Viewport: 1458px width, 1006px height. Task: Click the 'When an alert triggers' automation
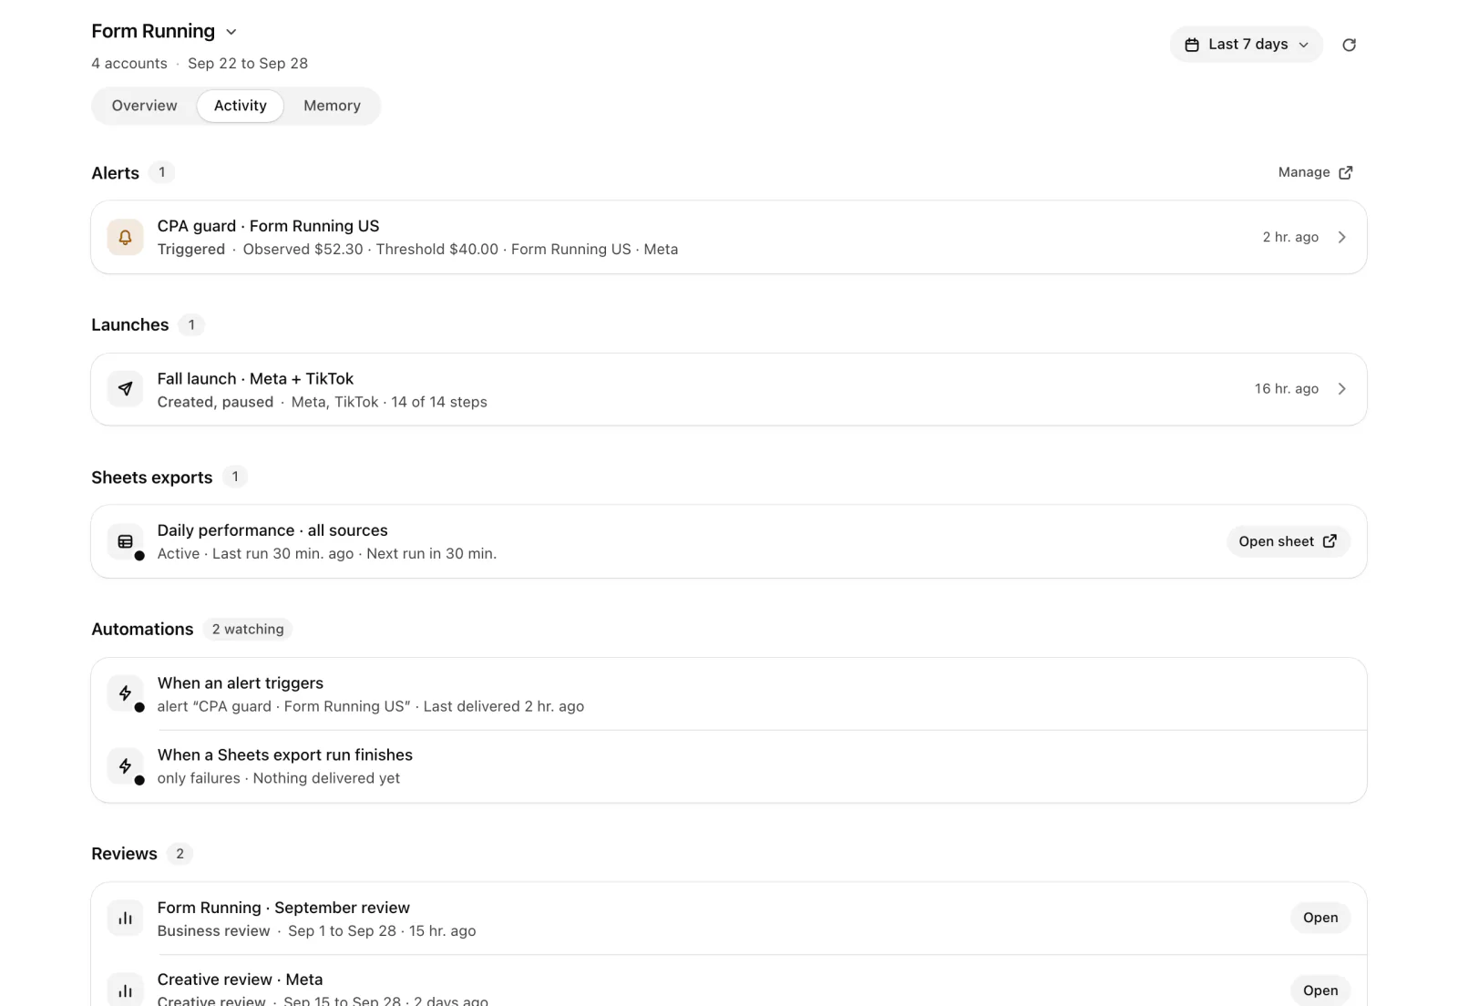[x=241, y=683]
